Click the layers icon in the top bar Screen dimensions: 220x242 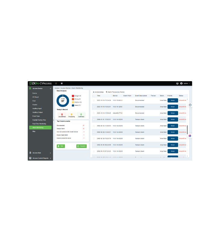pos(178,83)
